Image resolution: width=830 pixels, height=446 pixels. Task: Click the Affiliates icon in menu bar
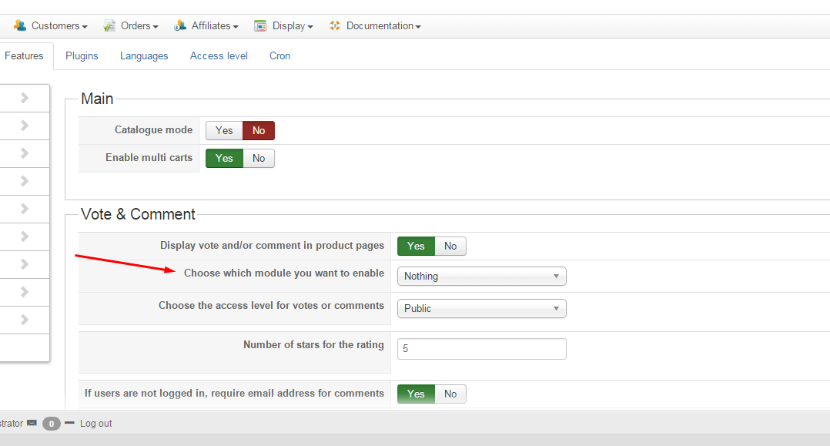[x=180, y=25]
